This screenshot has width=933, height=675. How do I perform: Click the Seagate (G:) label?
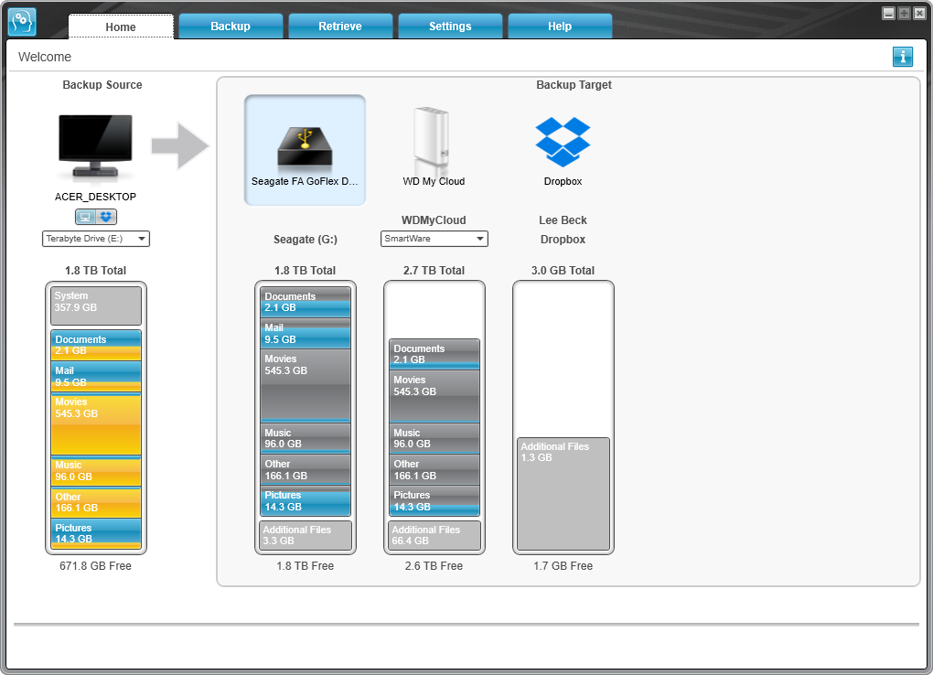306,240
